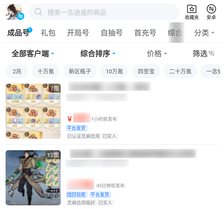Choose the 四至宝 tag chip
The image size is (224, 209).
pyautogui.click(x=146, y=71)
